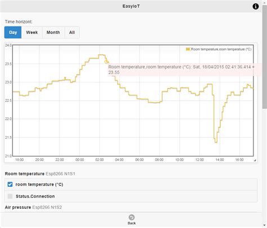267x228 pixels.
Task: Click the yellow legend swatch for Room temperature
Action: coord(188,49)
